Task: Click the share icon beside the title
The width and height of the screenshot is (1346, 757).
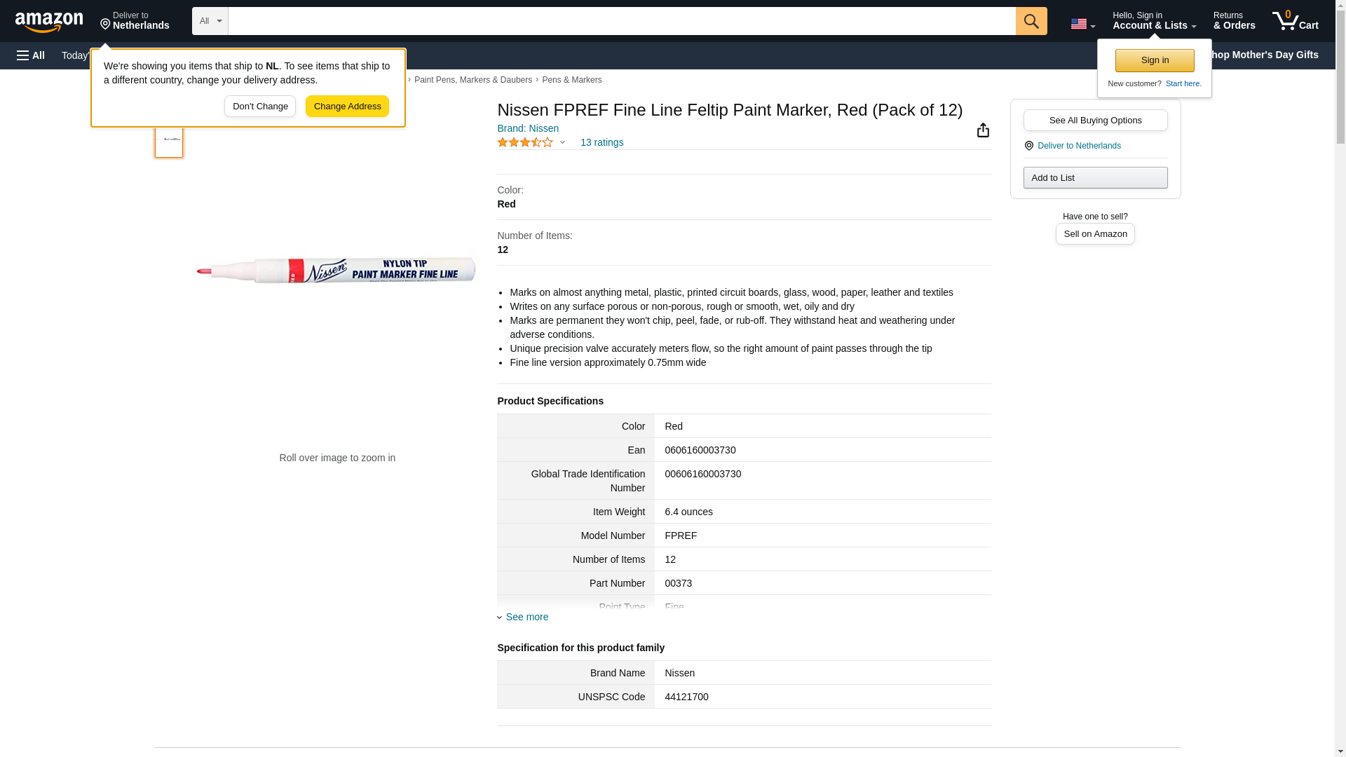Action: click(983, 130)
